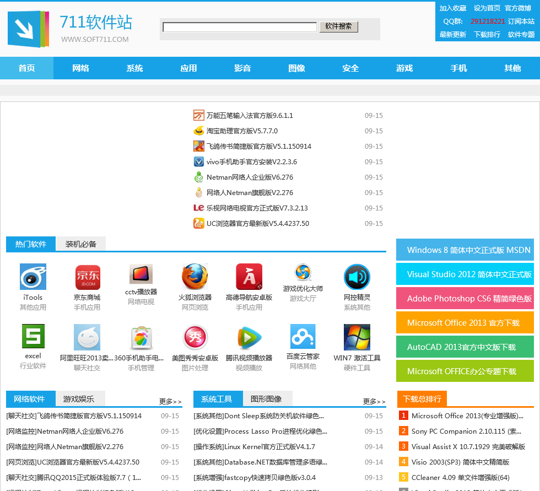Open Linux Kernel官方正式版V4.1.7 entry
The image size is (540, 491).
click(255, 446)
